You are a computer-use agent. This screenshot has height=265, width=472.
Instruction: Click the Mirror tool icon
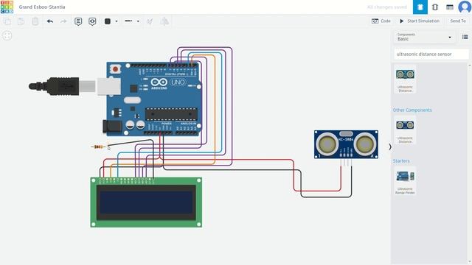click(164, 21)
